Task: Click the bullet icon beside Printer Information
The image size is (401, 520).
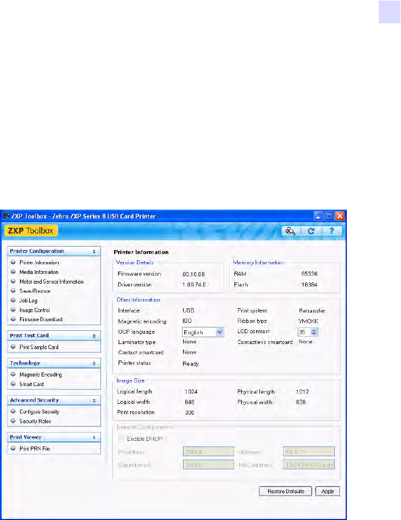Action: pyautogui.click(x=13, y=262)
